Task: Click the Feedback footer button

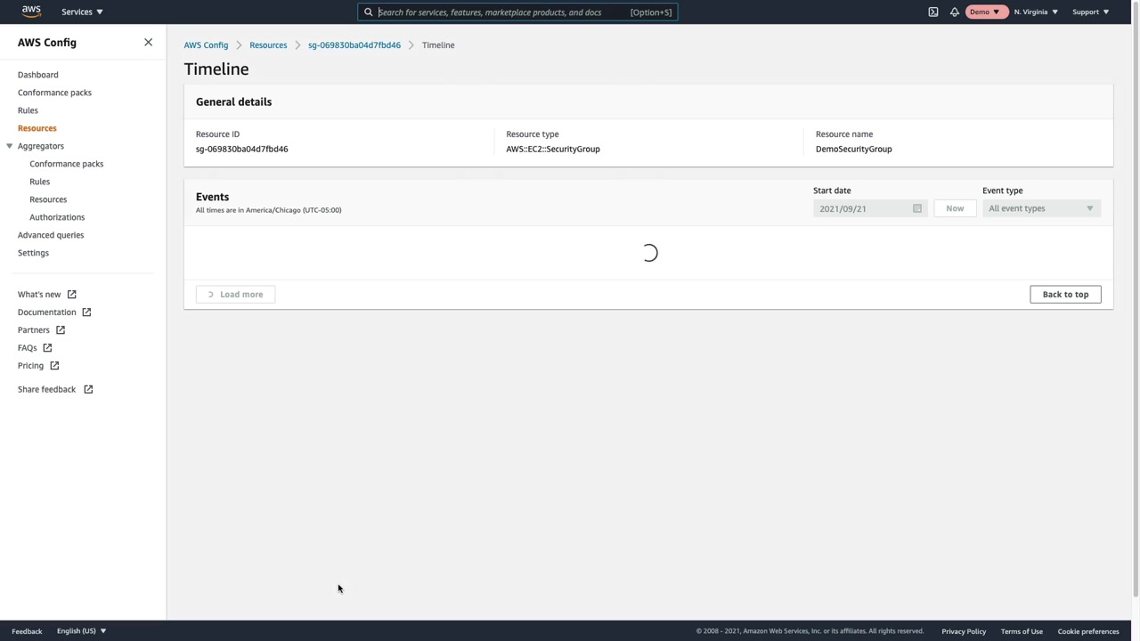Action: [x=27, y=631]
